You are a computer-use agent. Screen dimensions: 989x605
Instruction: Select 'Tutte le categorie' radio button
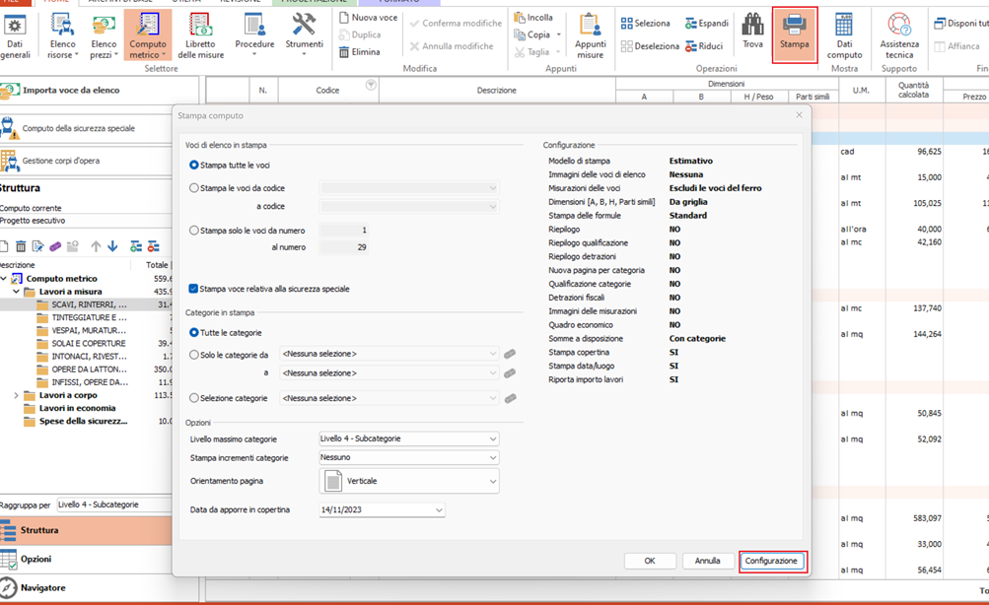coord(194,333)
